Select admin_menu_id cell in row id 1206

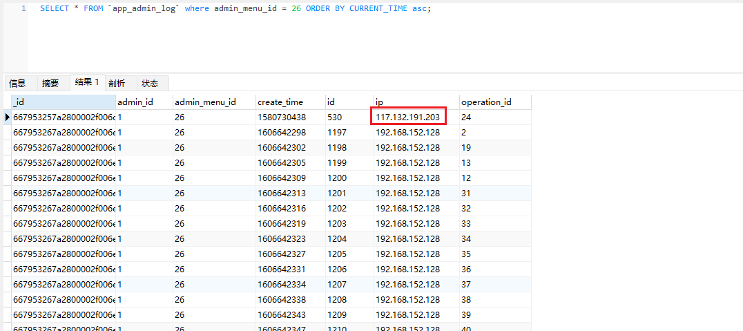[214, 269]
